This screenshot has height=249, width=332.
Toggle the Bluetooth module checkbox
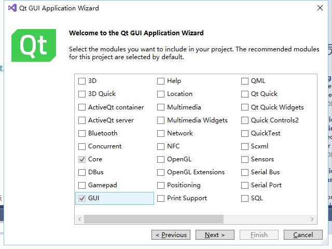[82, 133]
